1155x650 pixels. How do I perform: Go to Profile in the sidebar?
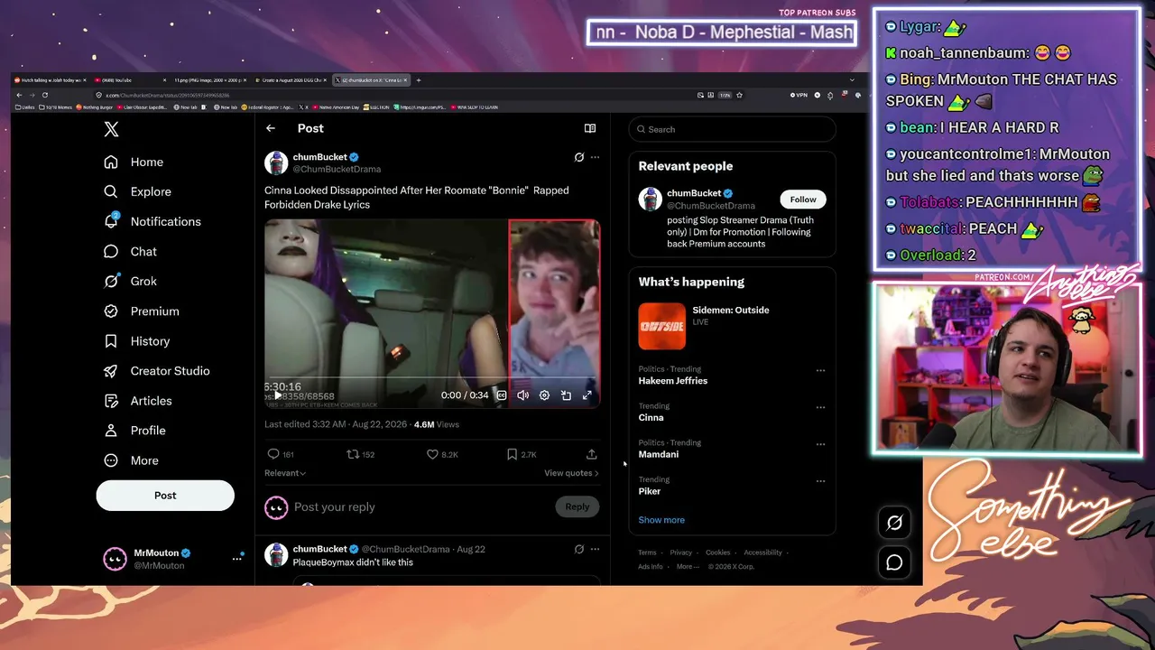[x=135, y=431]
